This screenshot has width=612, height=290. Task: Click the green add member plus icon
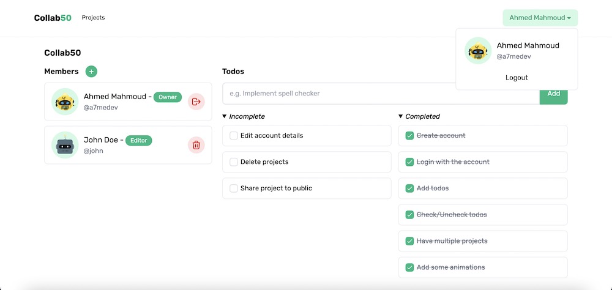point(91,72)
